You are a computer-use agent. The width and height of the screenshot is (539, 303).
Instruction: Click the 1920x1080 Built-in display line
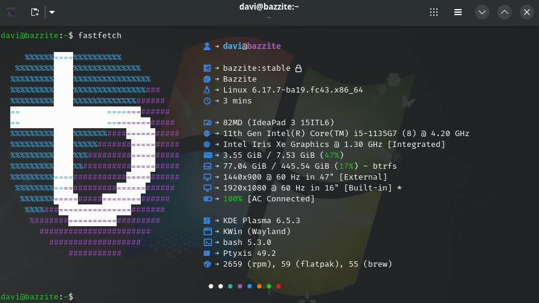coord(312,188)
